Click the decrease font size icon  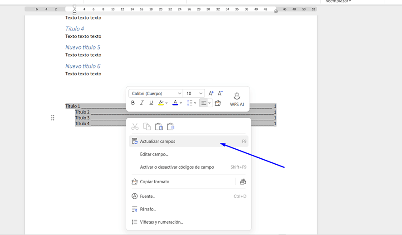tap(221, 93)
